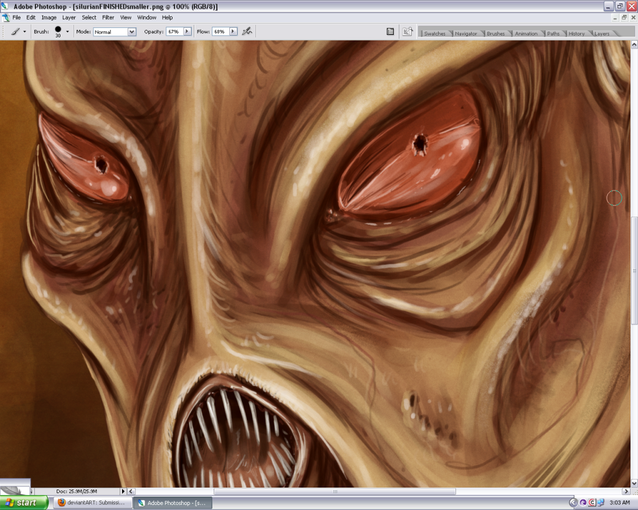The width and height of the screenshot is (638, 510).
Task: Switch to deviantART Firefox taskbar button
Action: [92, 503]
